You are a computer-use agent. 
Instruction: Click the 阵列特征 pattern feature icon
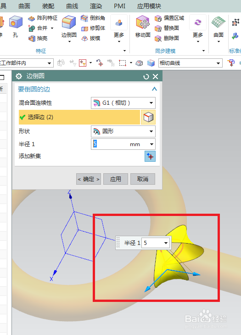click(31, 18)
